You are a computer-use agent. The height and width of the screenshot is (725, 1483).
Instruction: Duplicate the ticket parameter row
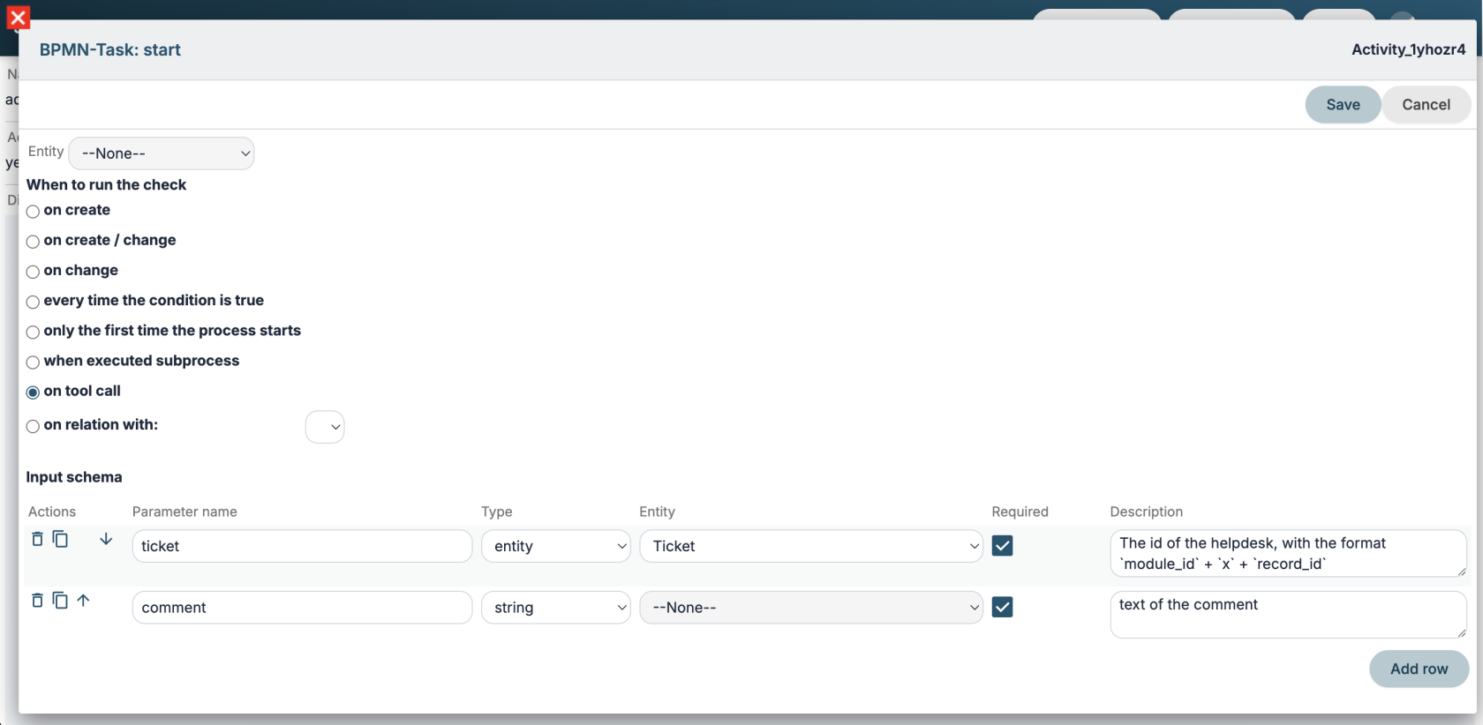pyautogui.click(x=60, y=539)
